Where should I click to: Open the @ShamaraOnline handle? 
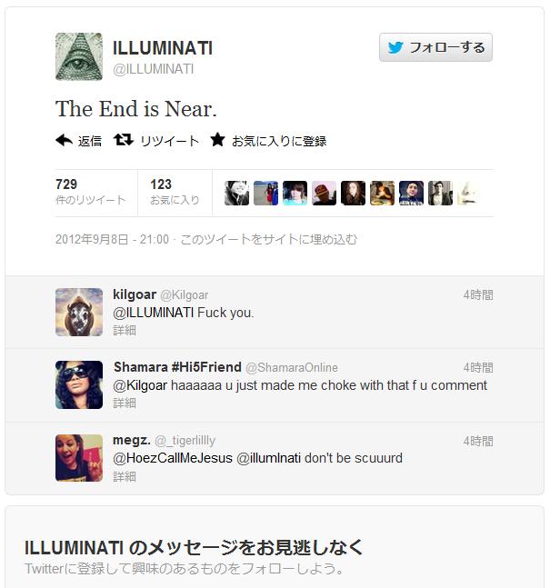pos(292,368)
